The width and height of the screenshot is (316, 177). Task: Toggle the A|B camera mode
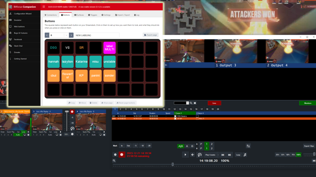point(180,146)
